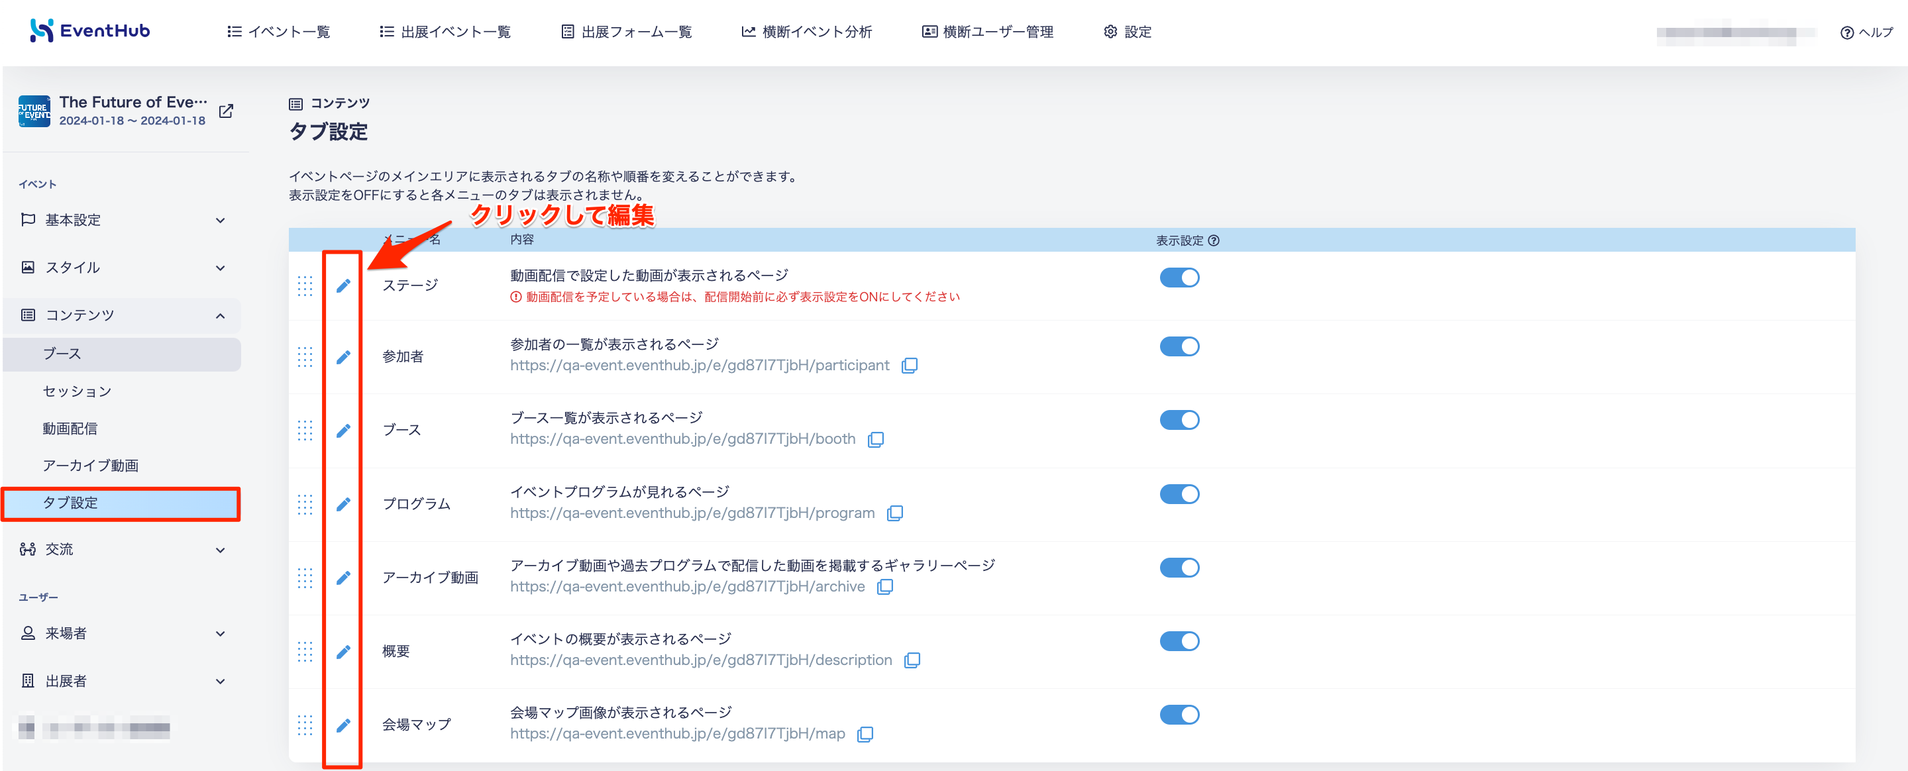Edit the 参加者 row pencil icon

(343, 357)
